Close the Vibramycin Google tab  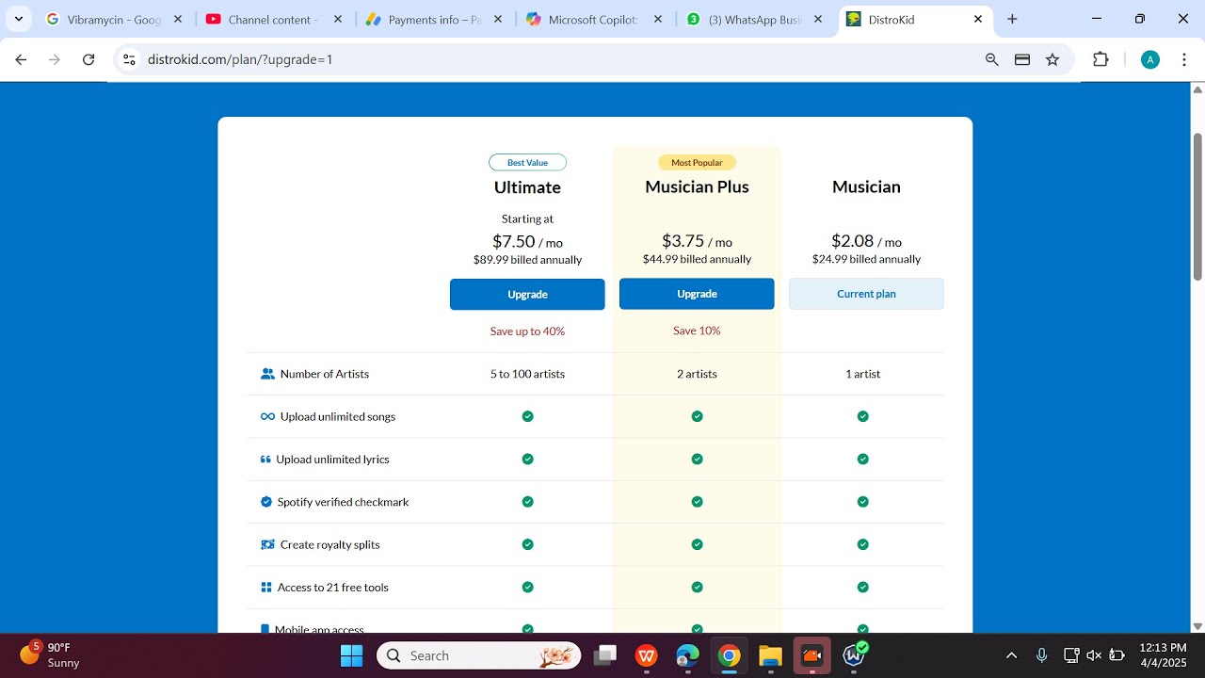178,19
